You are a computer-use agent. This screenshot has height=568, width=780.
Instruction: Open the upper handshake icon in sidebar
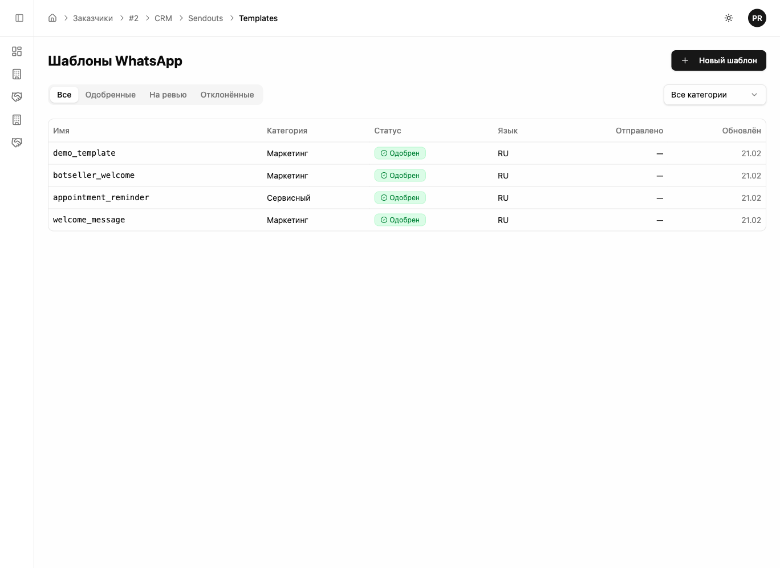click(x=17, y=97)
